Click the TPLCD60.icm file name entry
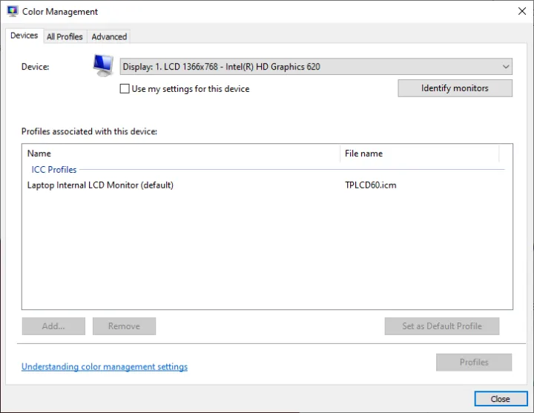The image size is (534, 413). [x=370, y=185]
